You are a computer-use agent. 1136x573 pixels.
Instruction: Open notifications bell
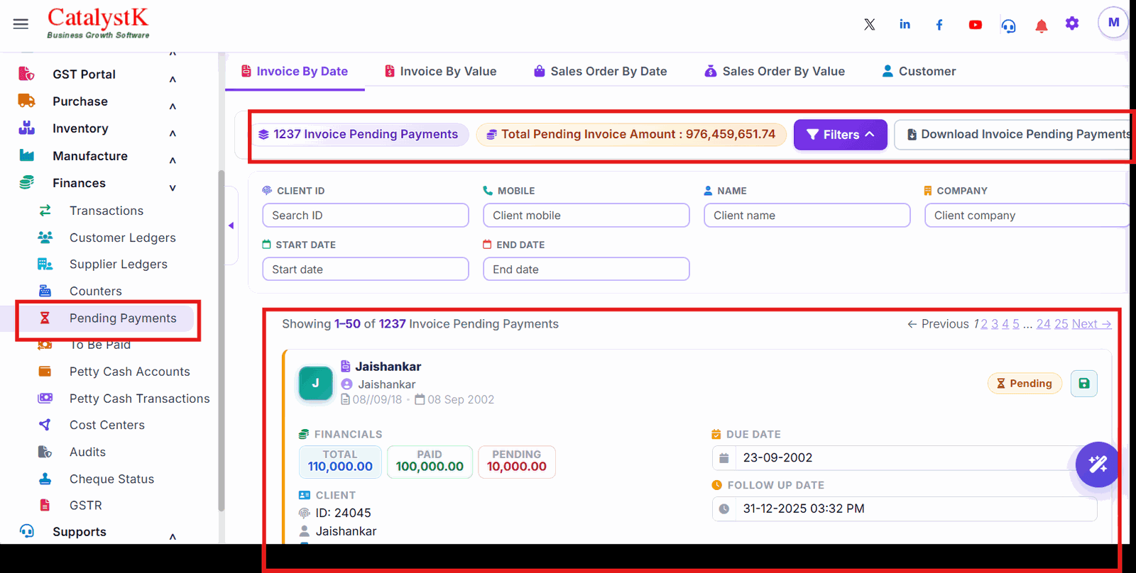click(x=1041, y=26)
